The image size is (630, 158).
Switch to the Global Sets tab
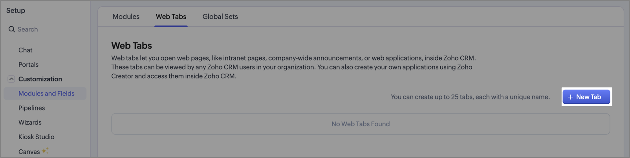click(220, 17)
